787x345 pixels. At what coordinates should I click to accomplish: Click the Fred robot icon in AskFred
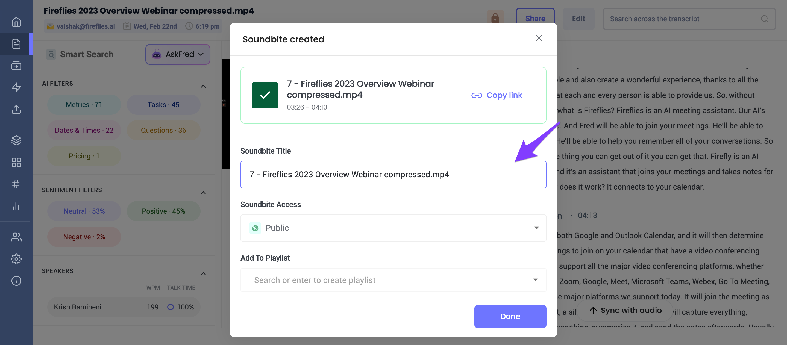pyautogui.click(x=157, y=54)
